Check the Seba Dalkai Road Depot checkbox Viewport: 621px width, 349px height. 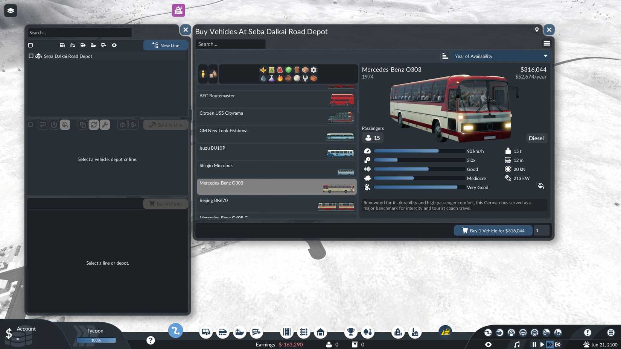31,56
